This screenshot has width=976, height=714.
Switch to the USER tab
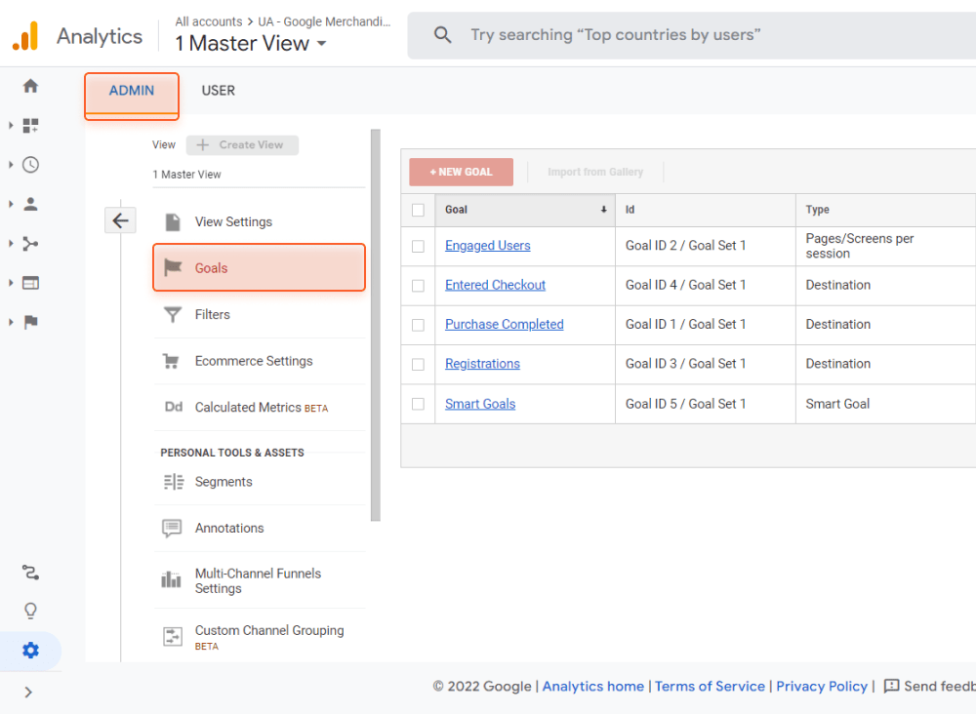[219, 91]
